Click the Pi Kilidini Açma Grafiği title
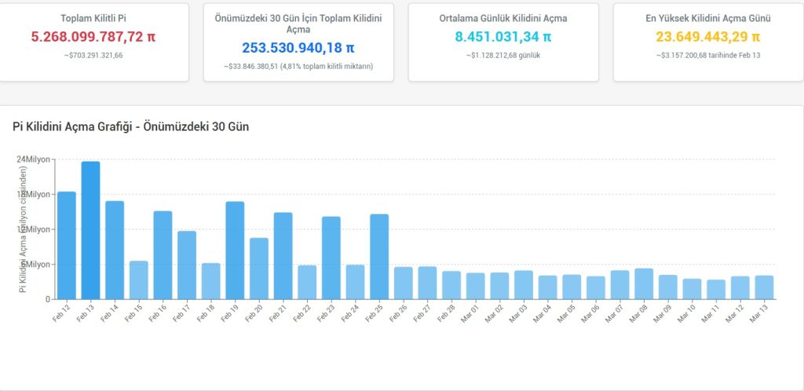This screenshot has width=804, height=391. pos(130,126)
